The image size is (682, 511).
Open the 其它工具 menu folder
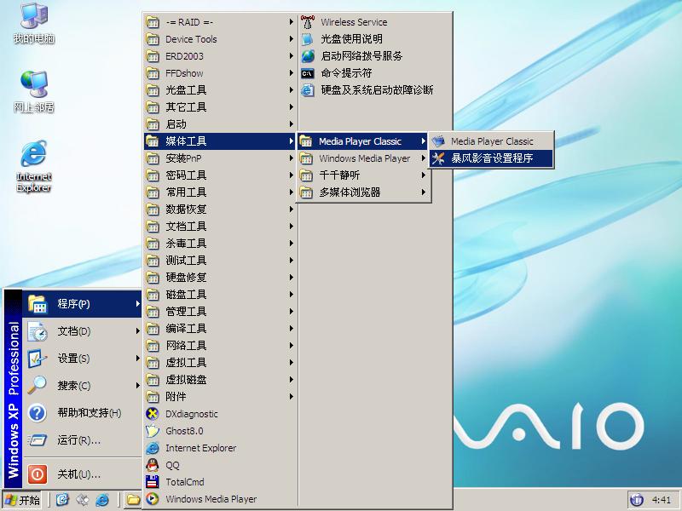click(221, 107)
